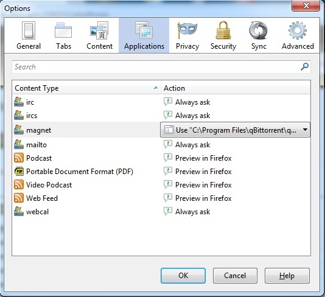Select the Video Podcast row

click(x=161, y=184)
